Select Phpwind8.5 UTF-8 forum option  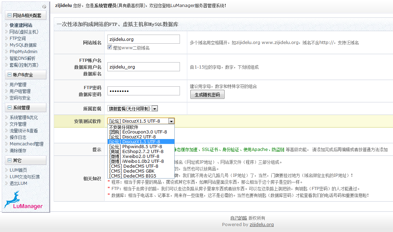(x=136, y=147)
